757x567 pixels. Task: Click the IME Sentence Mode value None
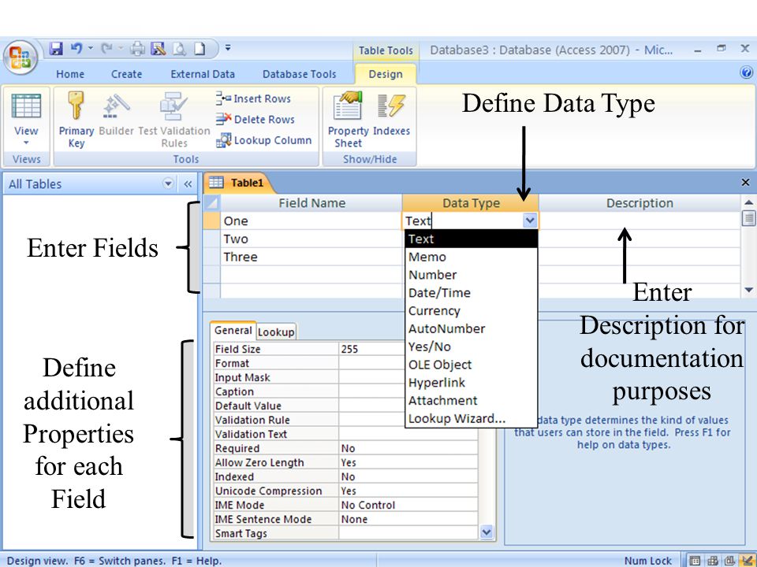408,519
